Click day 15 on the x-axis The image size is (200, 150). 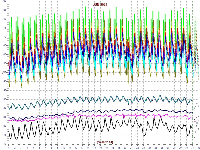tap(95, 148)
